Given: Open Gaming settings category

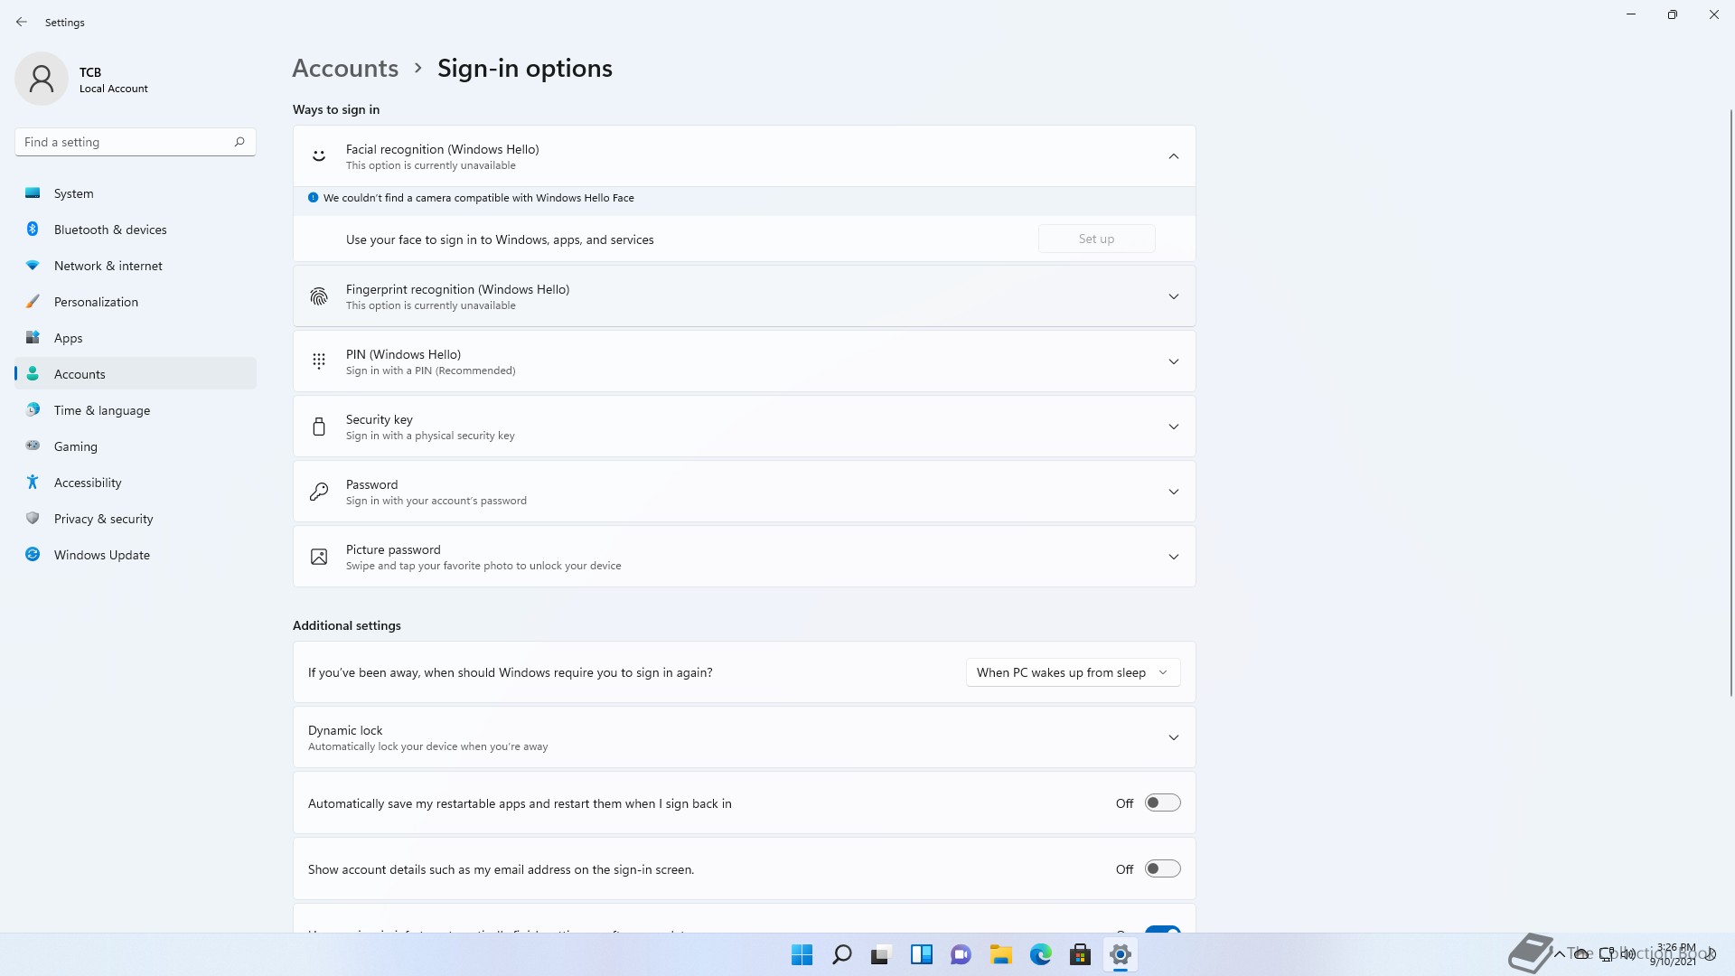Looking at the screenshot, I should [136, 446].
